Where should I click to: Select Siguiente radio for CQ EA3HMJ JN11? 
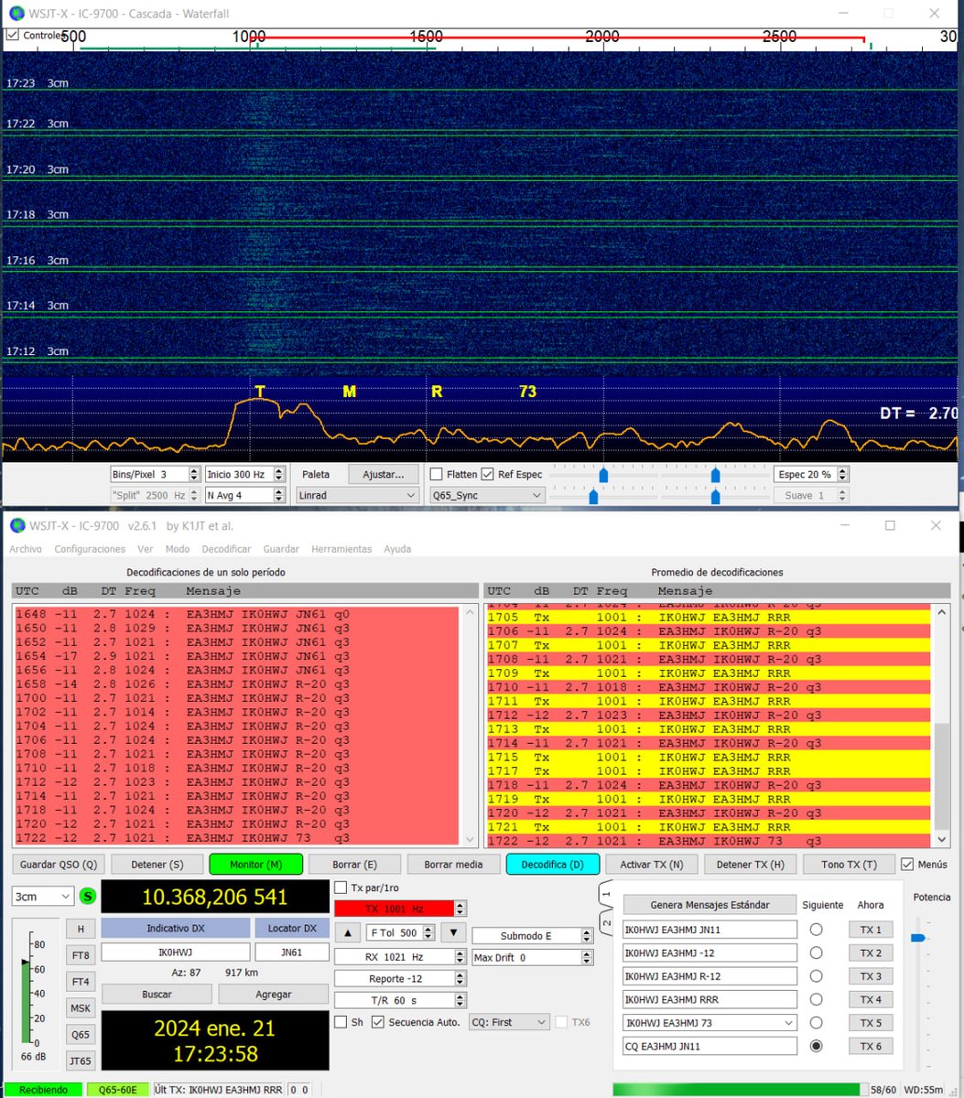coord(816,1046)
